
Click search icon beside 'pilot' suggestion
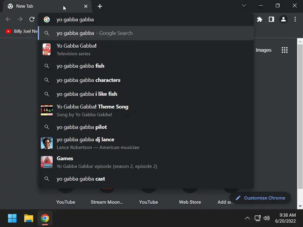[46, 127]
